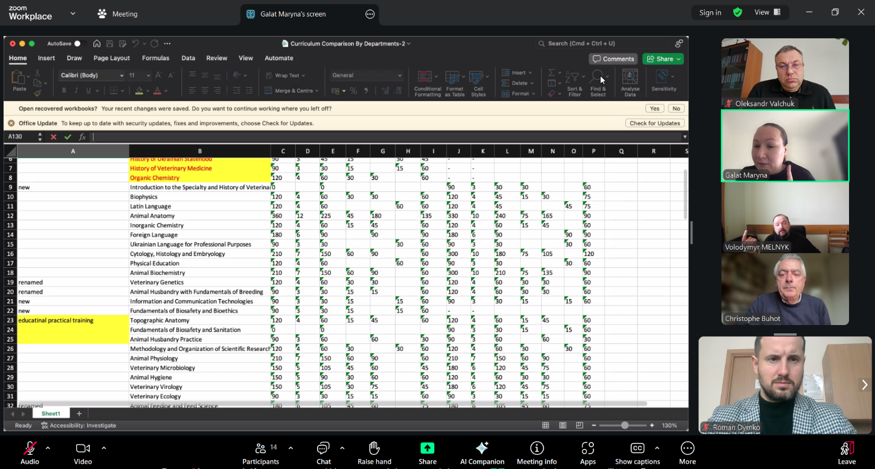Turn on Show captions
875x469 pixels.
[x=637, y=448]
